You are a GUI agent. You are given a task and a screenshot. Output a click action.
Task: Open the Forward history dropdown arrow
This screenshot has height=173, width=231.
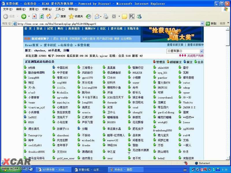click(29, 16)
